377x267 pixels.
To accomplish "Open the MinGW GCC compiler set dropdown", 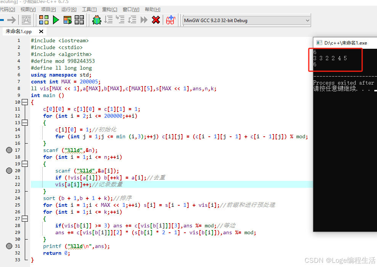I will pyautogui.click(x=247, y=21).
